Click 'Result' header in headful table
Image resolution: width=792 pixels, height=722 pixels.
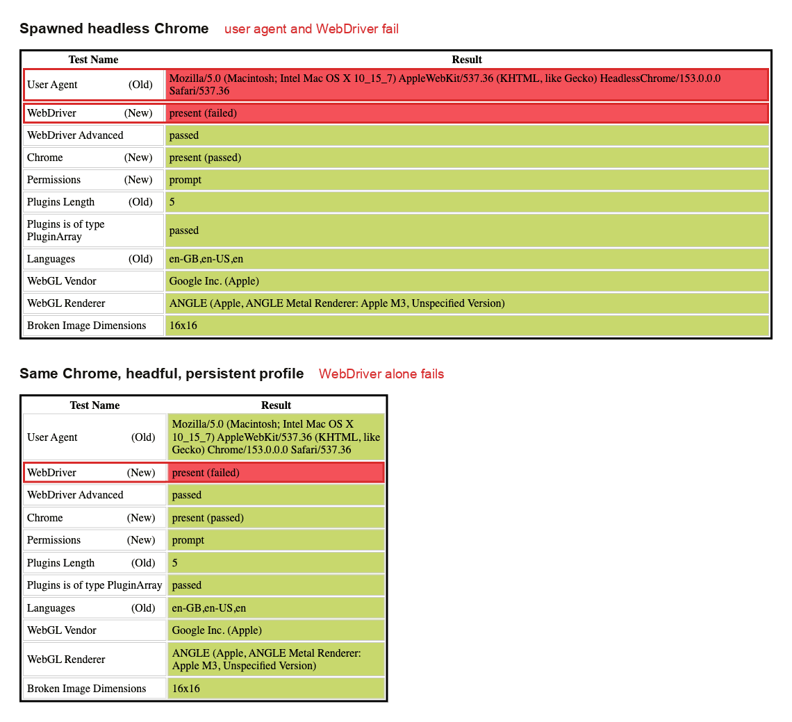(x=276, y=405)
